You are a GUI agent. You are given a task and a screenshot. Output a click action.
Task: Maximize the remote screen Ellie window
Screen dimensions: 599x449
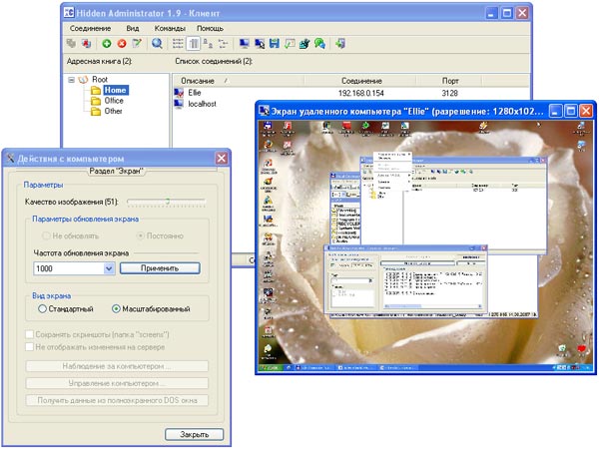click(x=571, y=111)
